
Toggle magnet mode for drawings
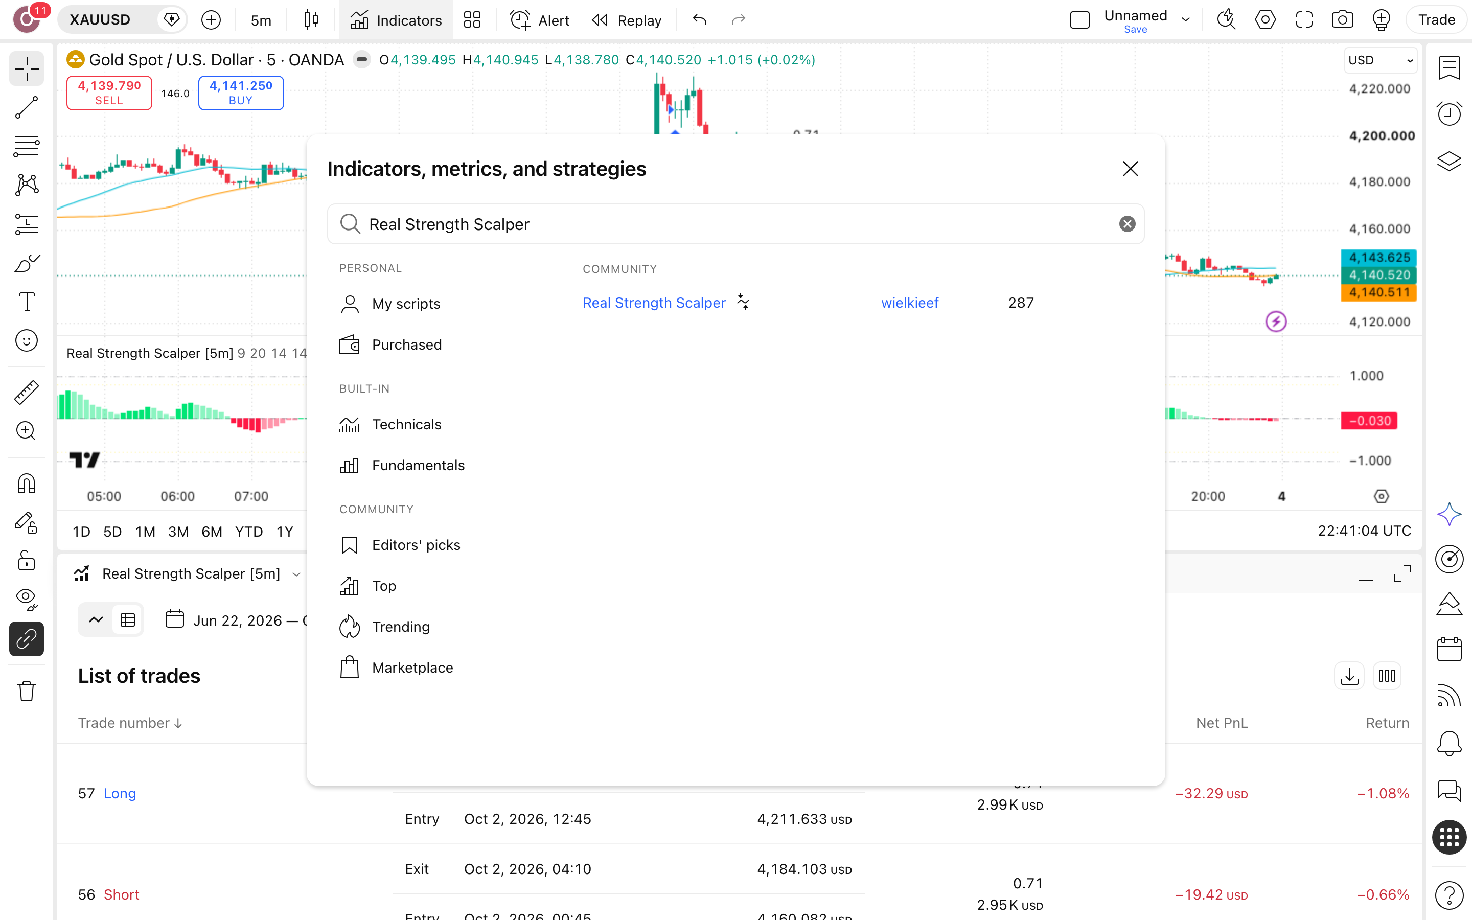(x=26, y=484)
